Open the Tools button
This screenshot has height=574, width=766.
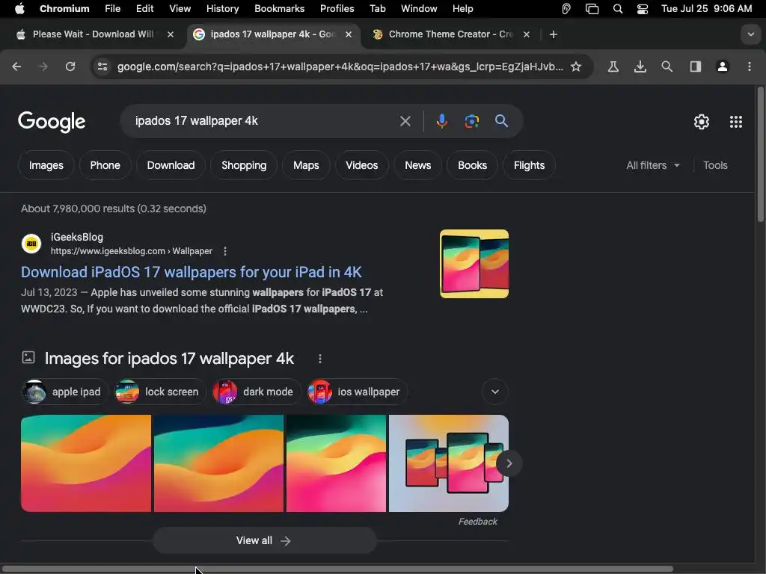click(715, 165)
